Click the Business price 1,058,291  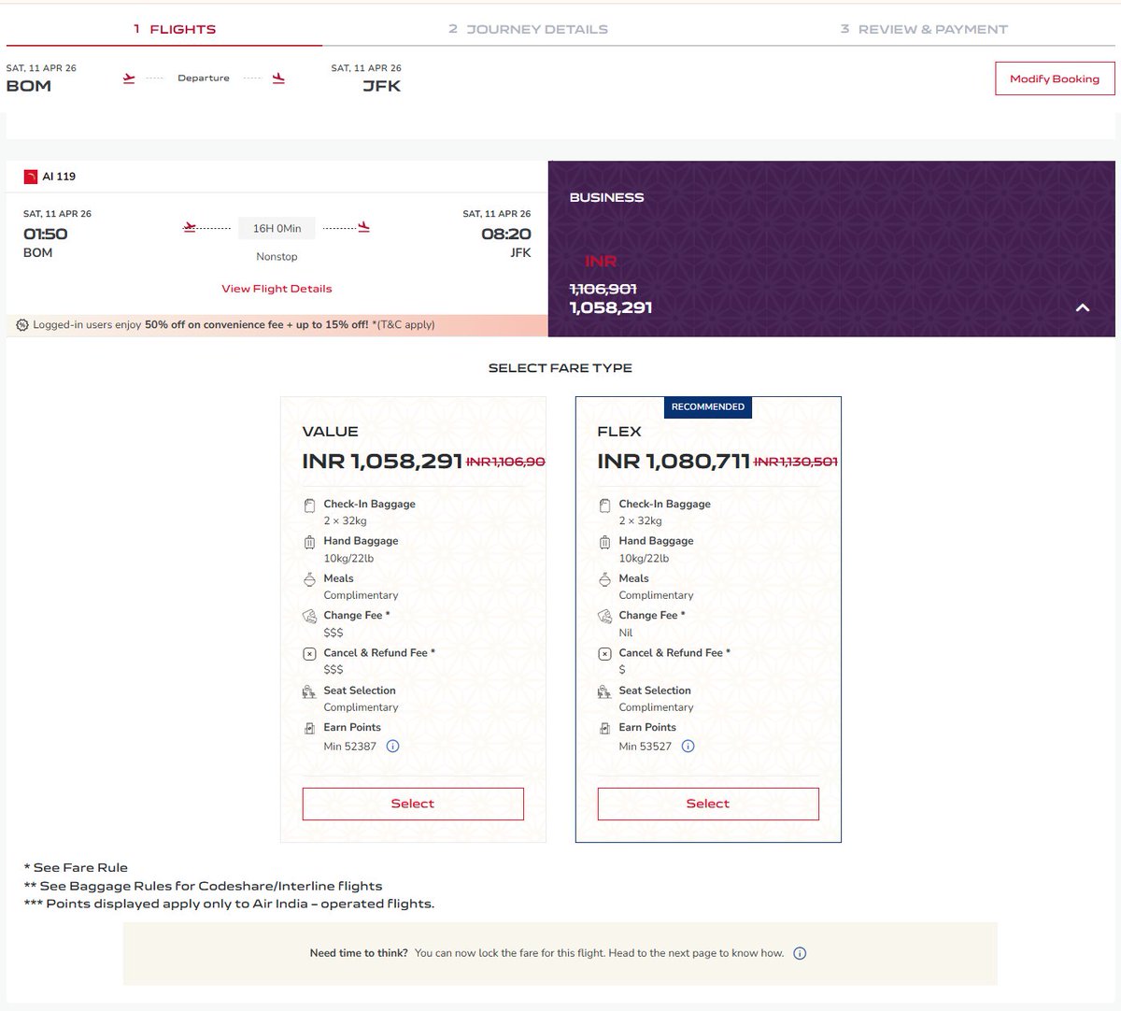pyautogui.click(x=611, y=307)
